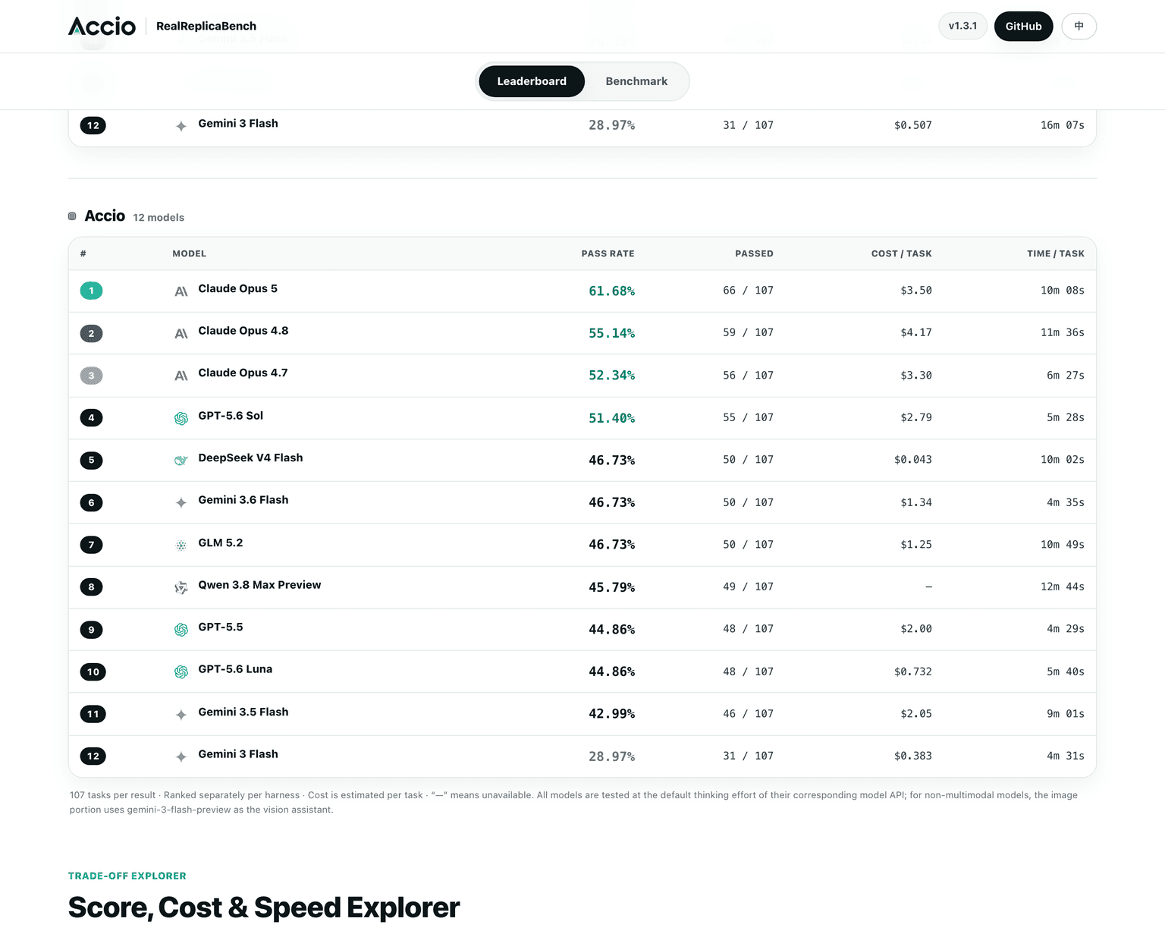Screen dimensions: 1165x931
Task: Click the v1.3.1 version badge
Action: click(962, 26)
